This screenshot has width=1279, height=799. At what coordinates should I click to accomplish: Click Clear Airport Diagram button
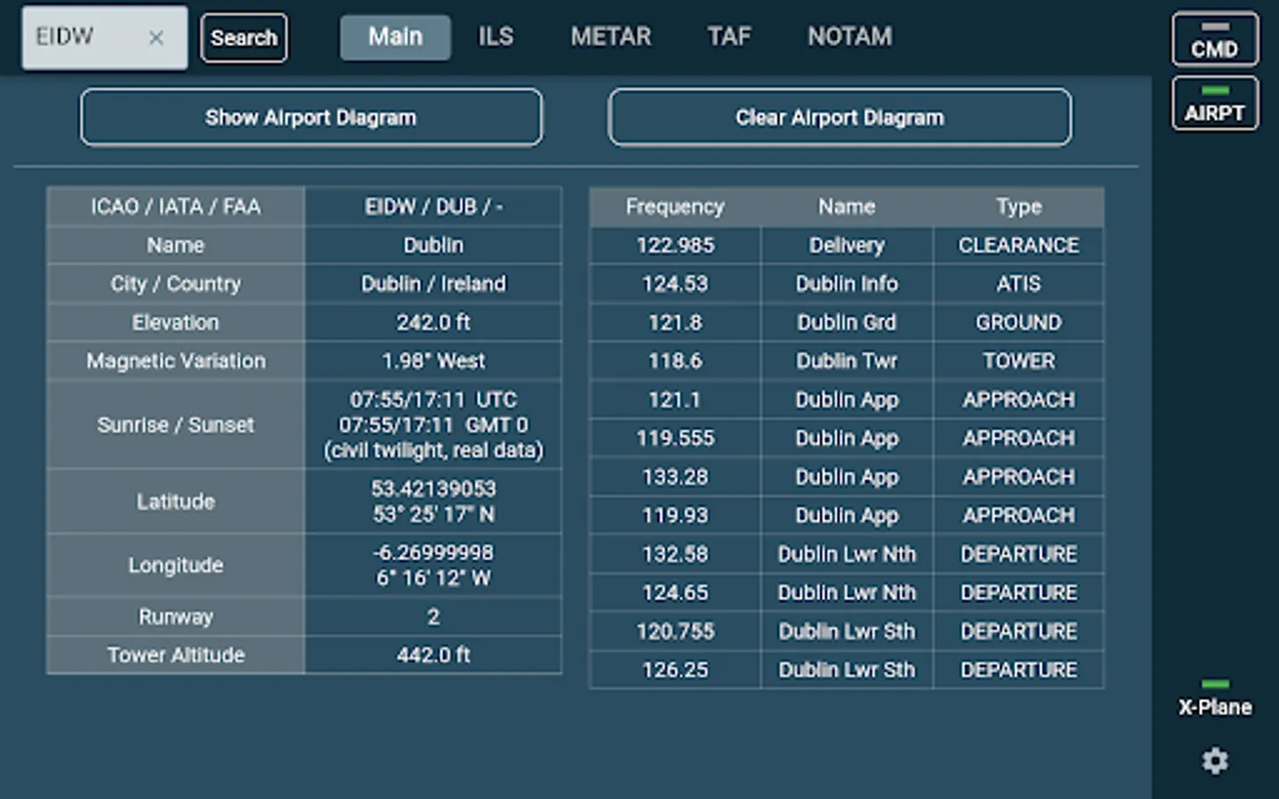[x=839, y=117]
